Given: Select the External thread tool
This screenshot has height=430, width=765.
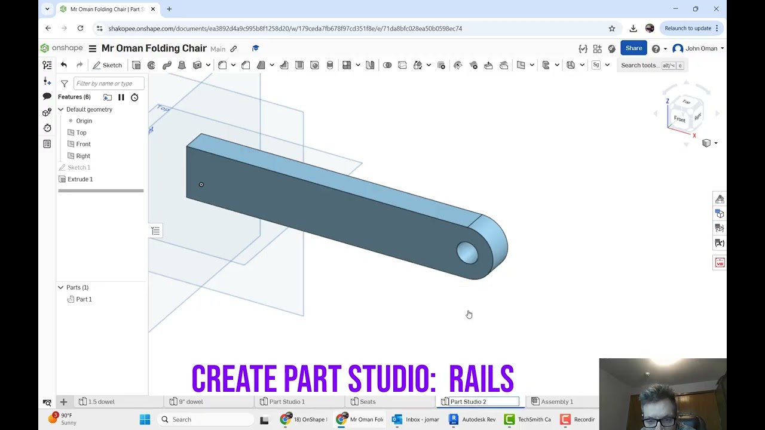Looking at the screenshot, I should 330,65.
